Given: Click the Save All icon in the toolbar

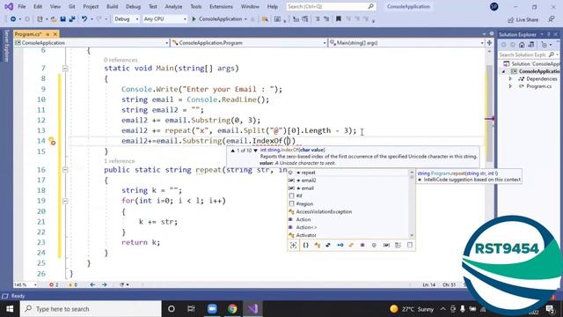Looking at the screenshot, I should [x=72, y=19].
